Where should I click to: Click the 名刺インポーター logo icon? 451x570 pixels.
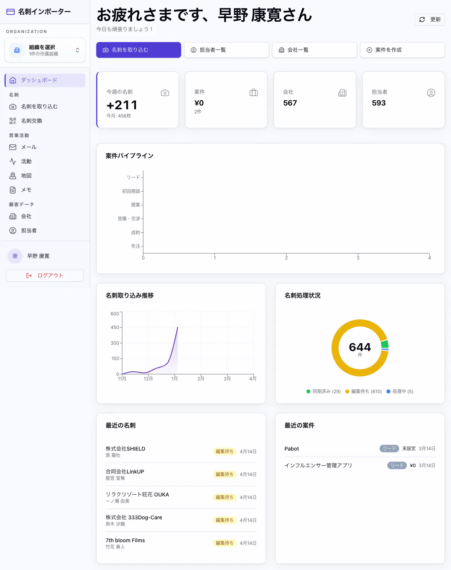click(x=11, y=12)
